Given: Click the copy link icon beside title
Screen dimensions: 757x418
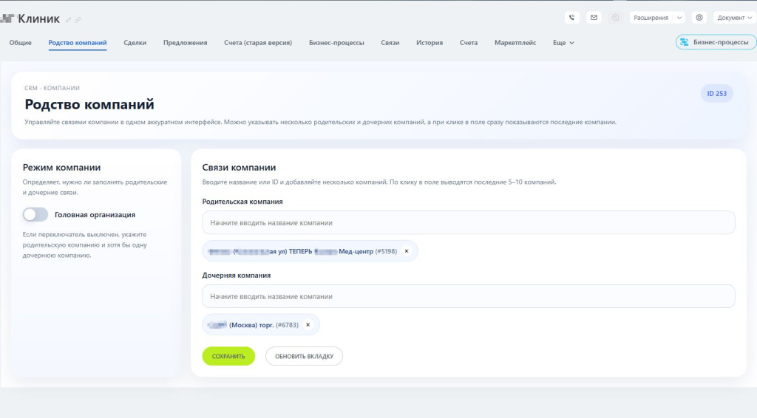Looking at the screenshot, I should click(x=78, y=20).
